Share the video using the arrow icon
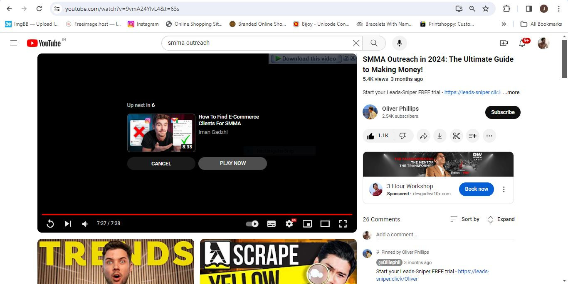The image size is (568, 284). (x=423, y=136)
